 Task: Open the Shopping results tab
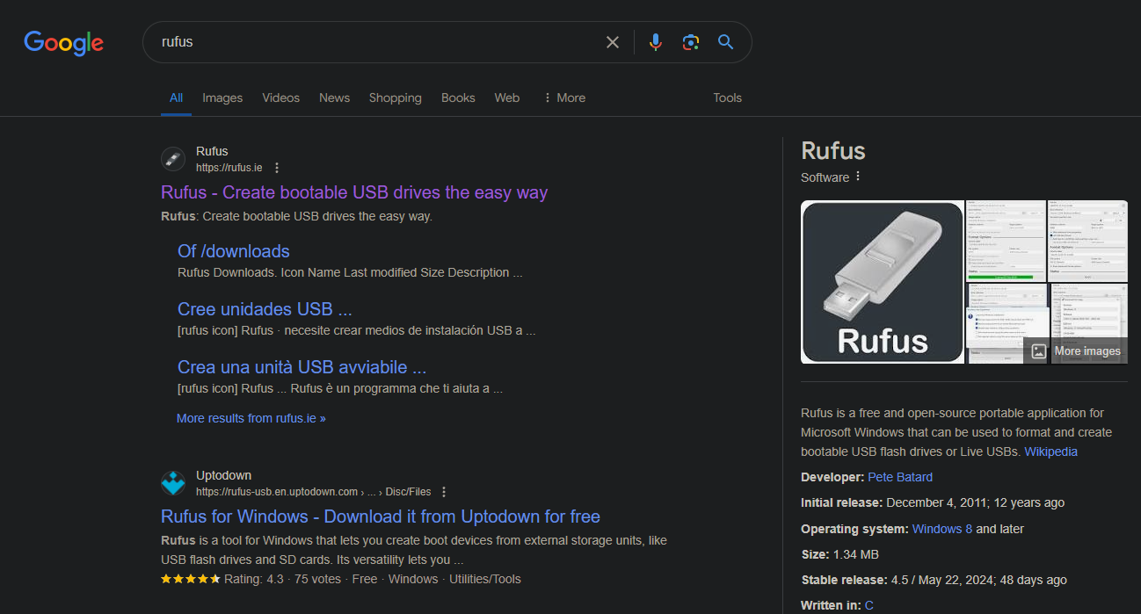tap(395, 98)
